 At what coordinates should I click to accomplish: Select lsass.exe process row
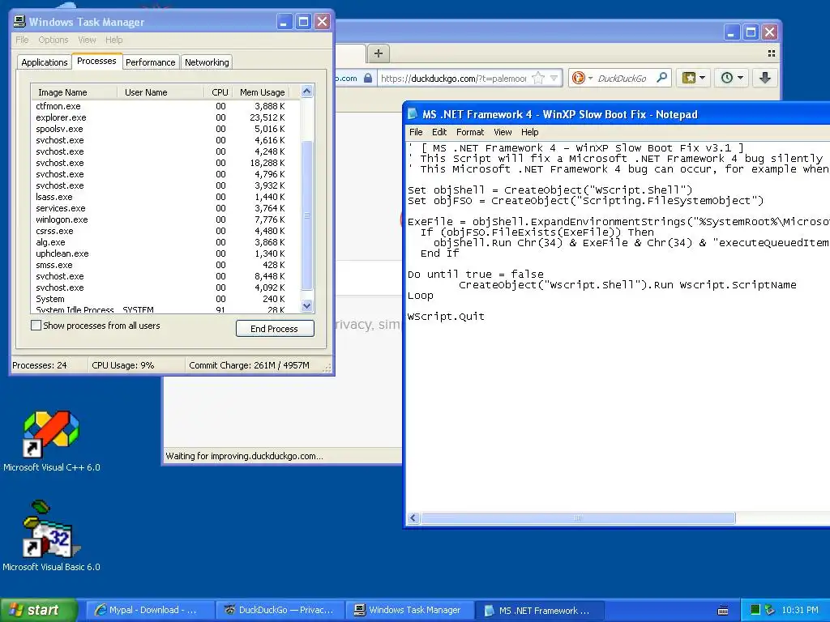(x=165, y=197)
